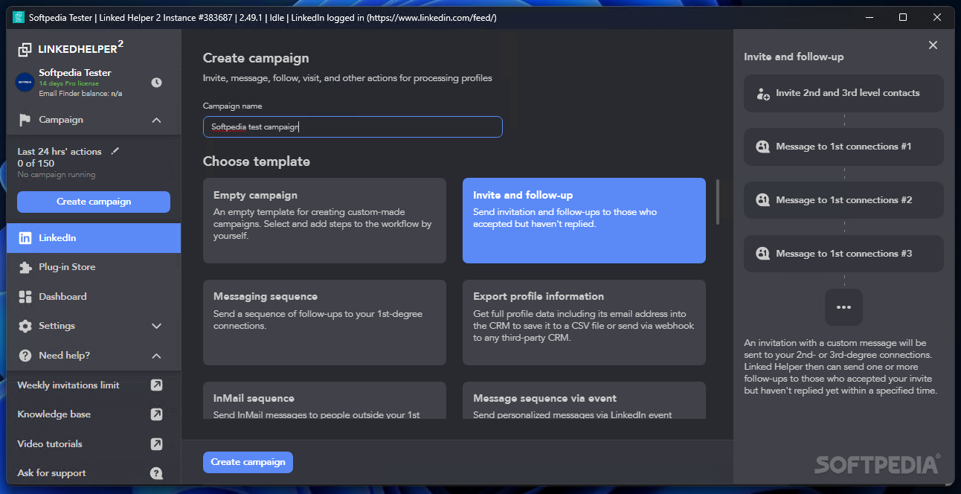This screenshot has height=494, width=961.
Task: Select the Export profile information template
Action: coord(584,322)
